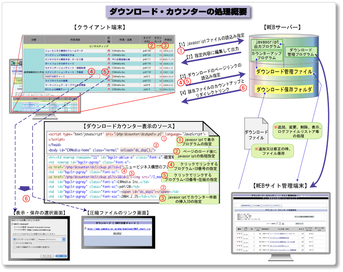Click compressed-file icon in BSCによる戦略チャート row

point(109,89)
